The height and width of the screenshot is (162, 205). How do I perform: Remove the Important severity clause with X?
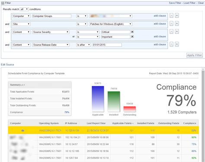point(132,37)
